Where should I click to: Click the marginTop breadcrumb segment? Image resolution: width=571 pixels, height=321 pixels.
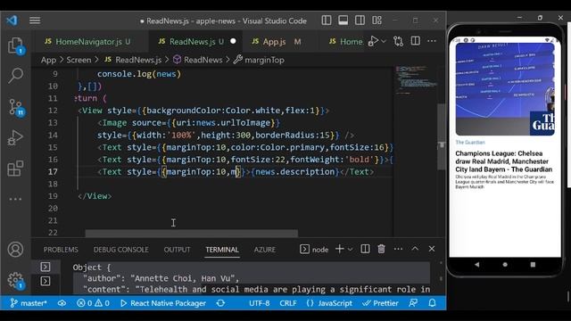click(259, 60)
